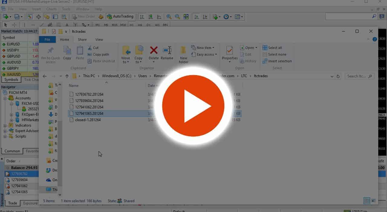This screenshot has width=387, height=212.
Task: Expand the Accounts node in Navigator tree
Action: pyautogui.click(x=5, y=98)
